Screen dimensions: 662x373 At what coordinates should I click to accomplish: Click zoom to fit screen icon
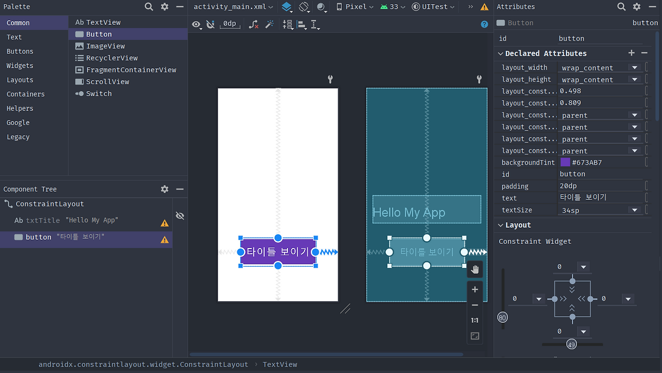point(475,336)
